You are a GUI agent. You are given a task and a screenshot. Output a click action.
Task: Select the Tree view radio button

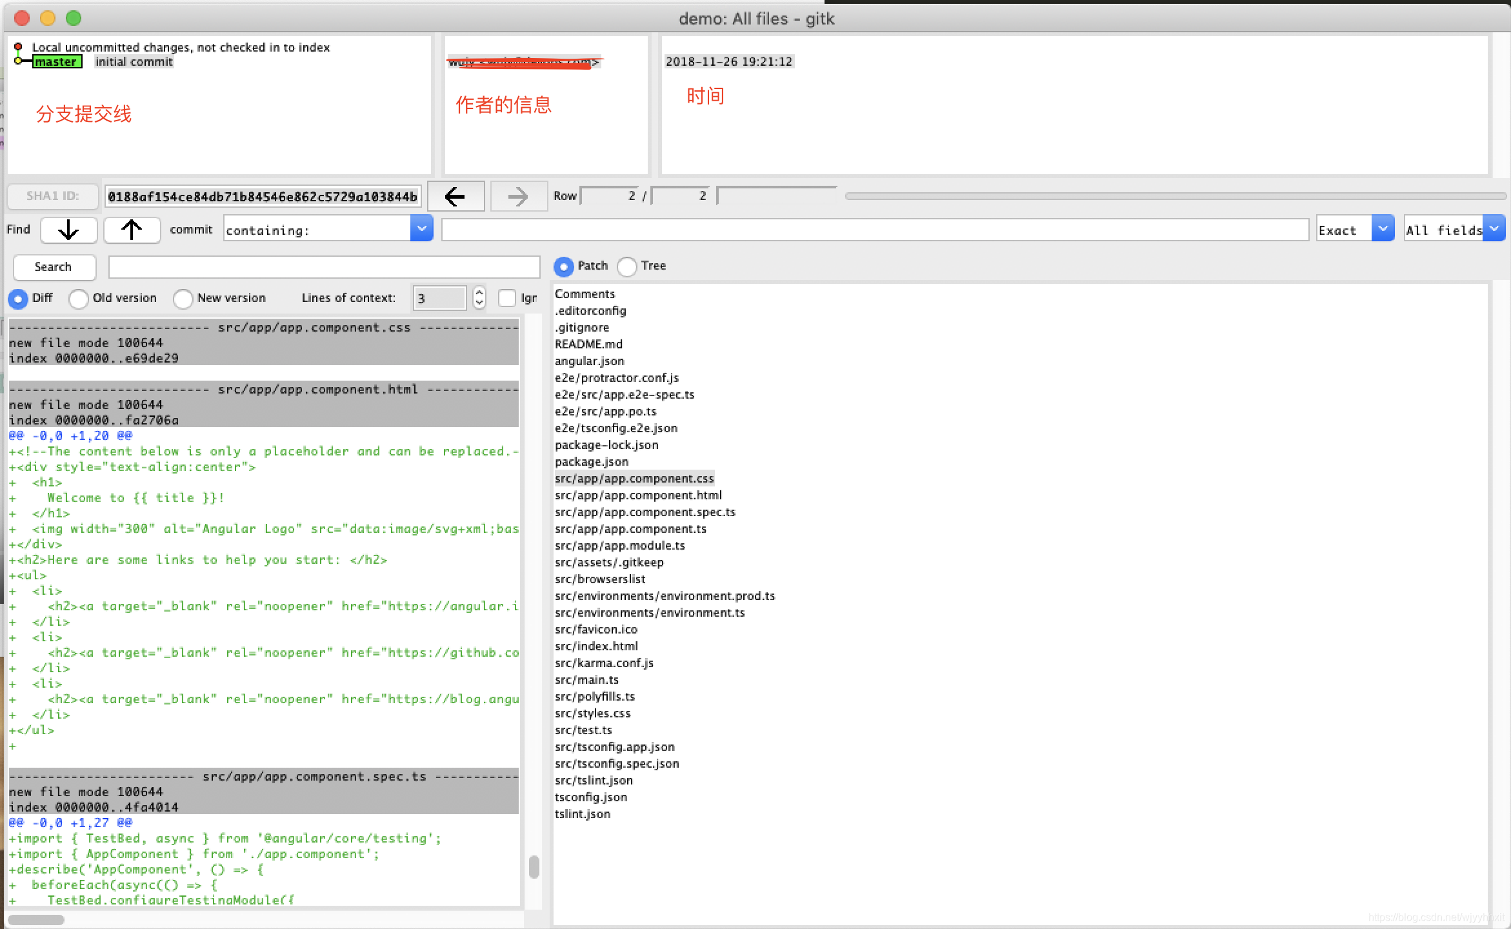(626, 266)
